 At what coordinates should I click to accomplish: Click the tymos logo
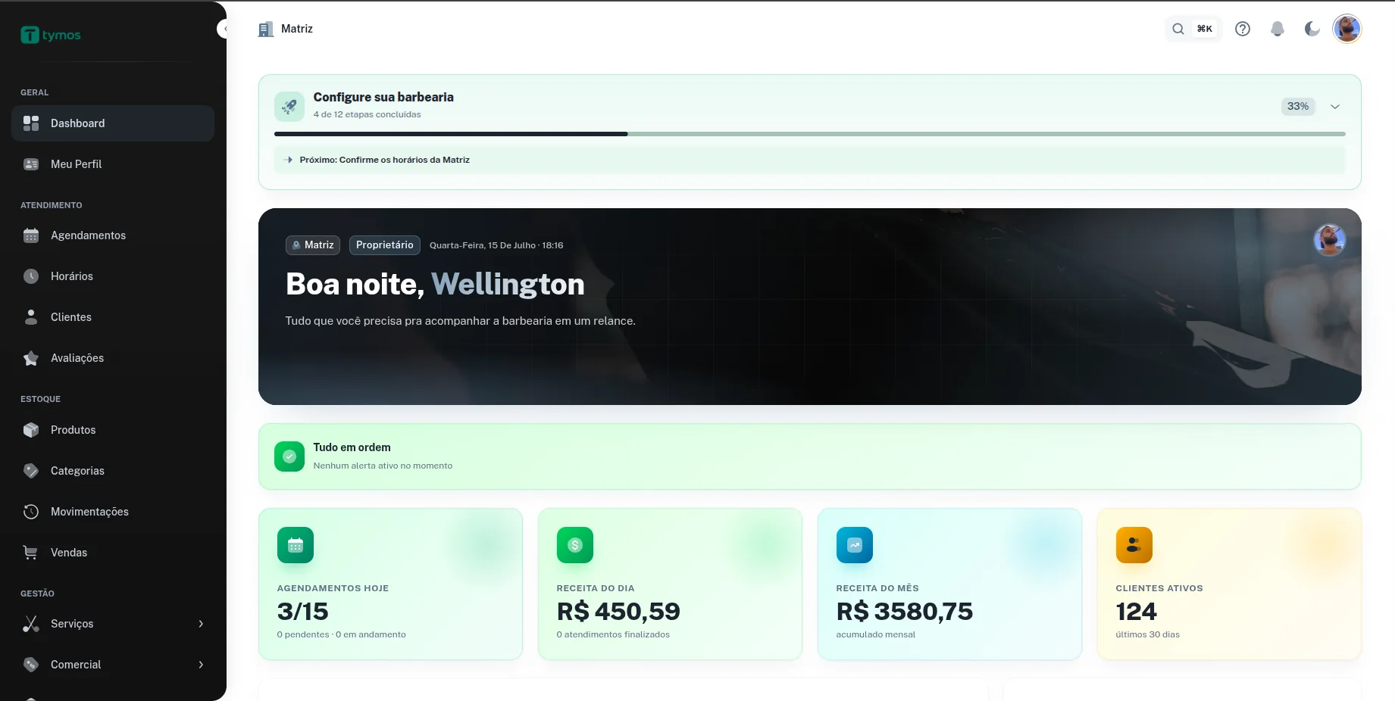(51, 35)
